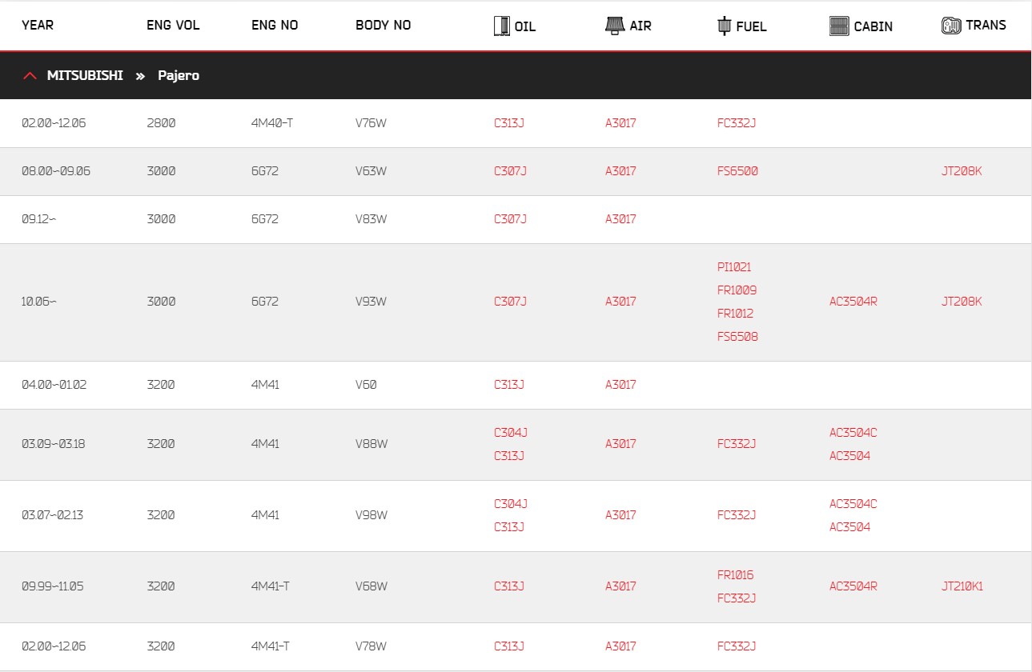This screenshot has height=672, width=1032.
Task: Open fuel filter FR1016 link
Action: [x=735, y=575]
